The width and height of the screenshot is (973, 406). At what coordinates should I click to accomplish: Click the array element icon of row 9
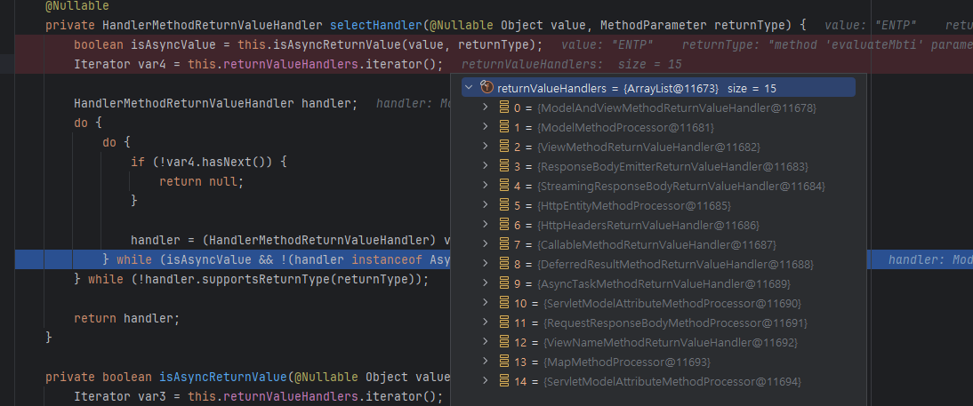point(504,284)
